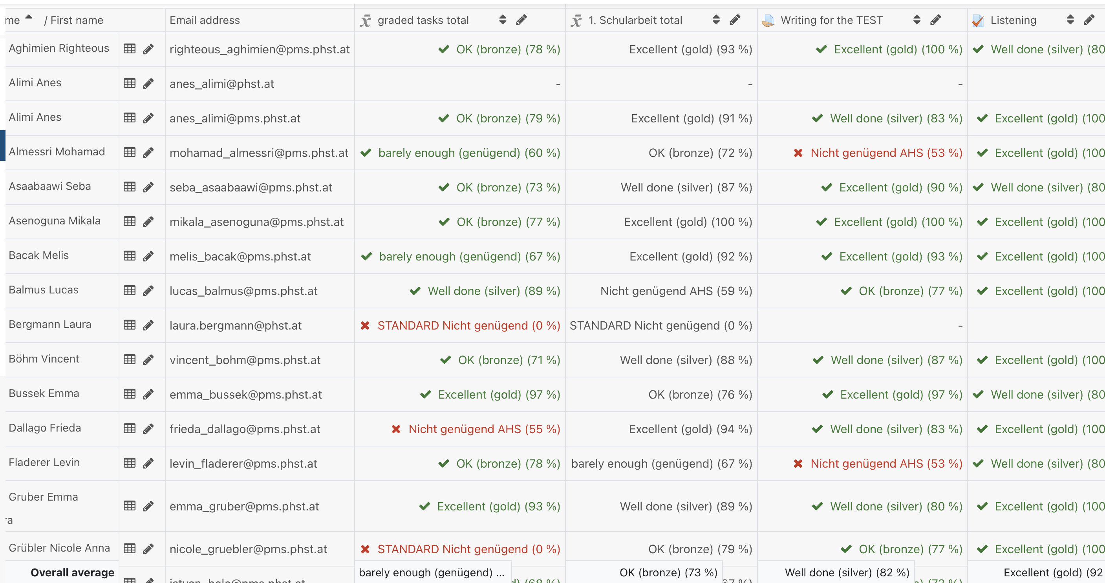Sort the Listening column arrows
This screenshot has height=583, width=1105.
[1070, 20]
